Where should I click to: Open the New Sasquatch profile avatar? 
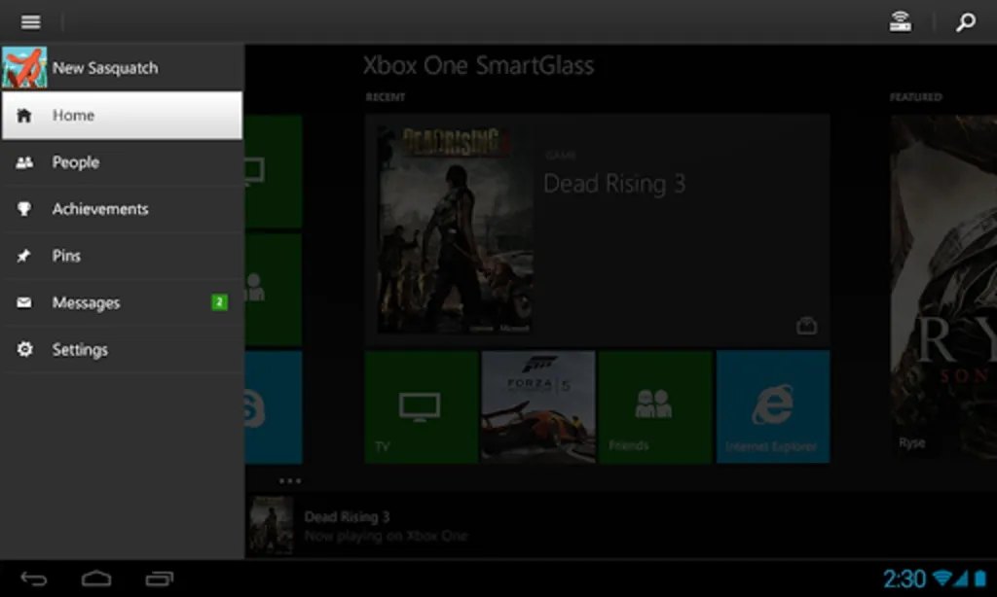(24, 67)
